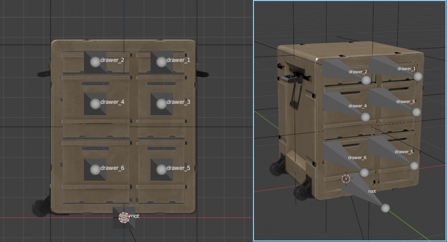Click the 3D cursor on the root bone in left viewport

pyautogui.click(x=124, y=217)
